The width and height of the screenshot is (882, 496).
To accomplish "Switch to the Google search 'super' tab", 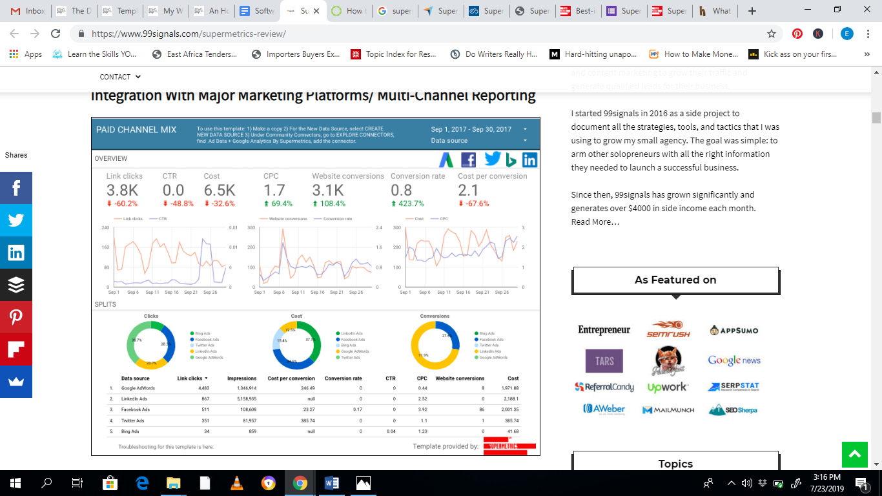I will (x=395, y=11).
